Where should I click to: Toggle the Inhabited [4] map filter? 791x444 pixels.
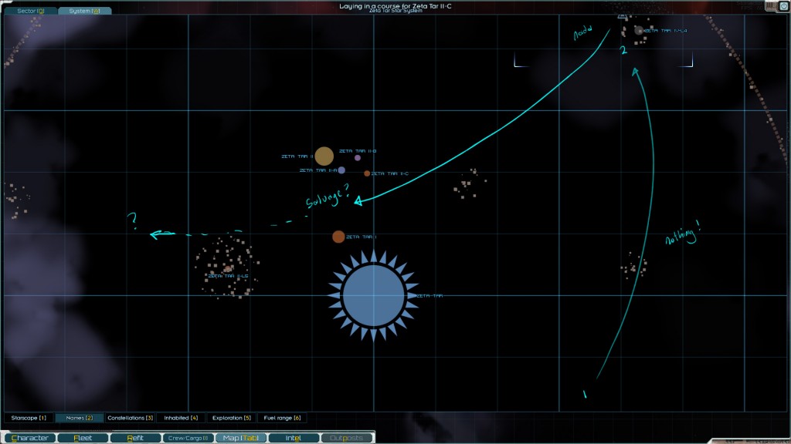click(181, 418)
